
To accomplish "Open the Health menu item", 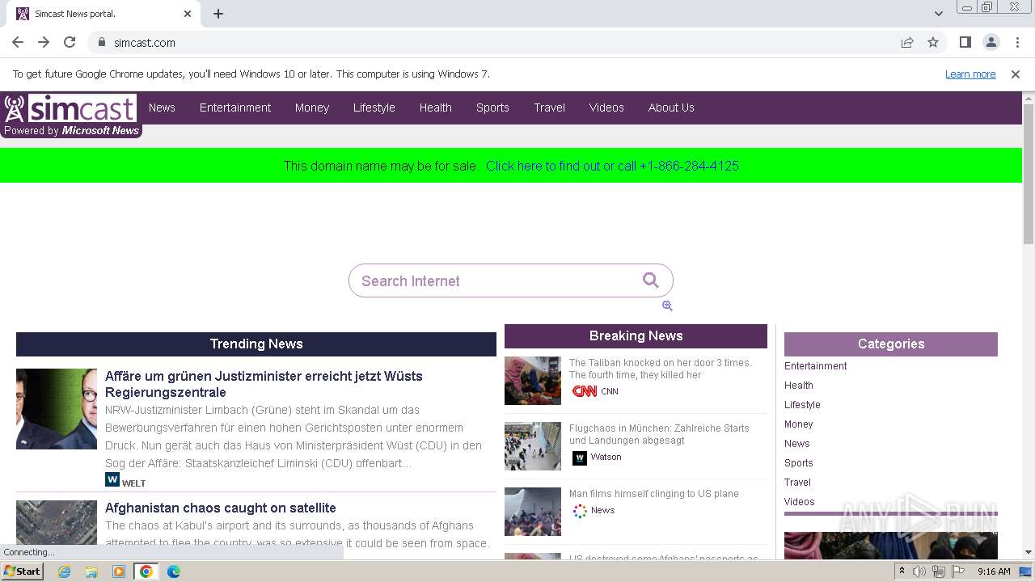I will (436, 108).
